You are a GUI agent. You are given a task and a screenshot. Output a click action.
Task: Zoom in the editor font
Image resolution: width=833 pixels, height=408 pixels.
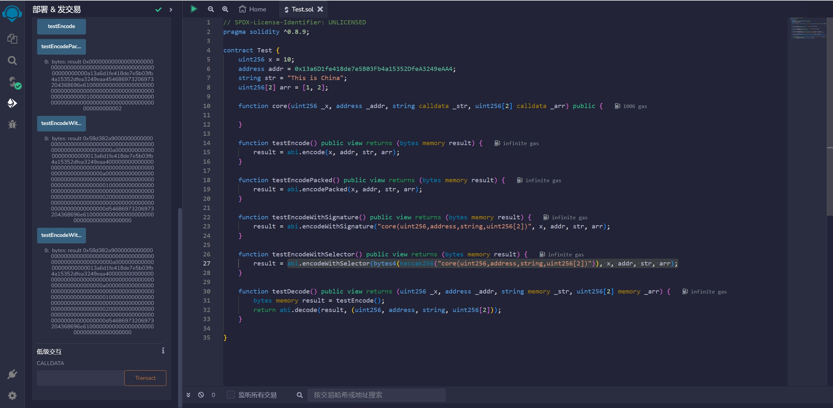225,9
